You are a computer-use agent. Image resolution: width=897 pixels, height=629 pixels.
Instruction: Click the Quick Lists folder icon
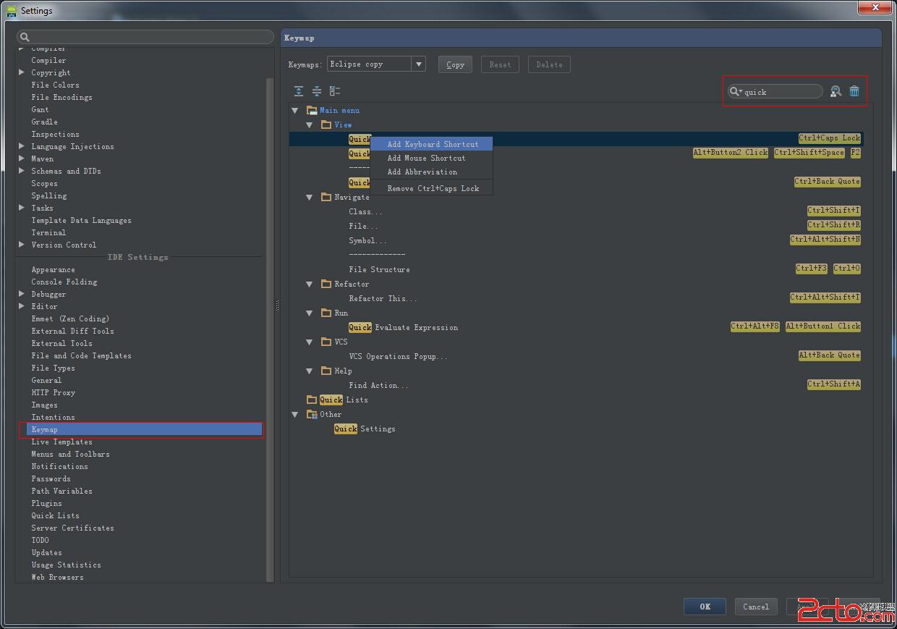(312, 400)
